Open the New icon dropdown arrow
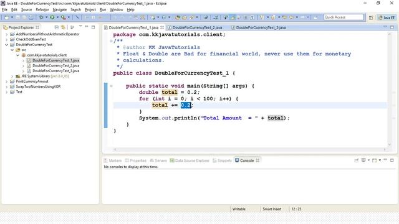399x224 pixels. [12, 17]
